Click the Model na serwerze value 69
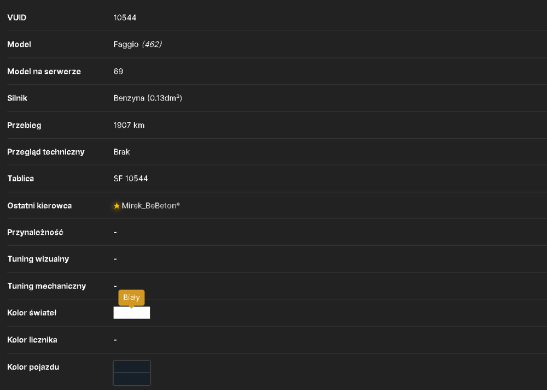Screen dimensions: 547x390 point(118,72)
